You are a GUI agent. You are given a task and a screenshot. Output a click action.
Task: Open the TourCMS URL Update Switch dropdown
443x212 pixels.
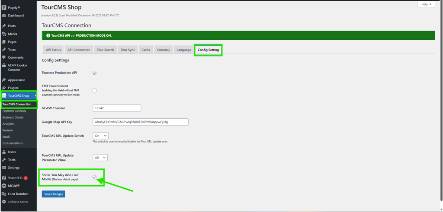tap(100, 136)
